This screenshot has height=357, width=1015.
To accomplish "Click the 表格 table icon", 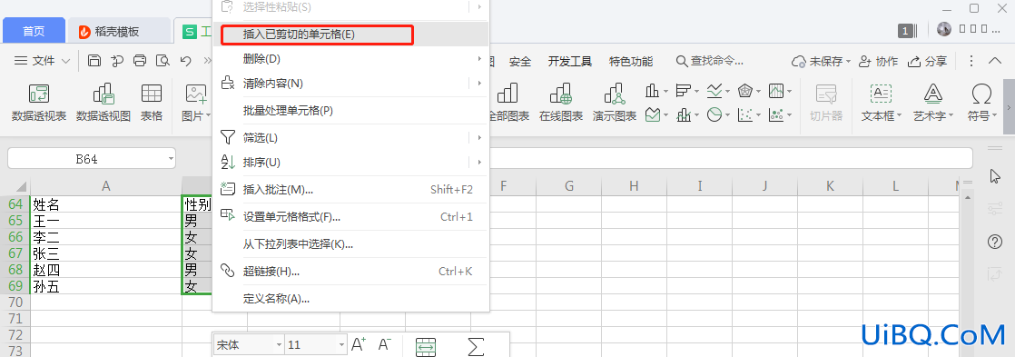I will tap(152, 103).
